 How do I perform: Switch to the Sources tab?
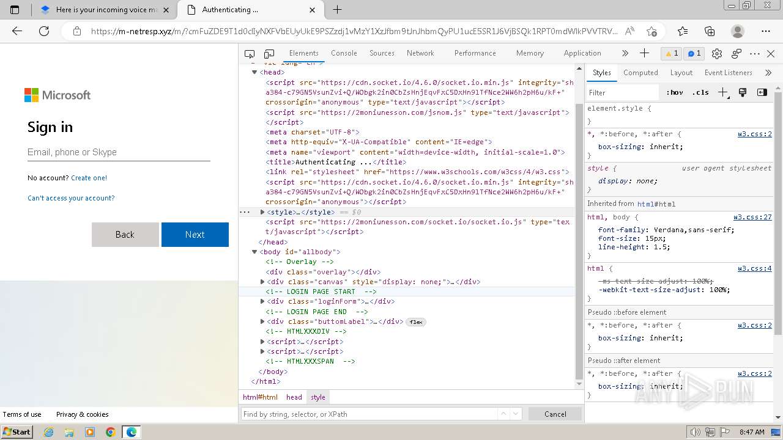click(x=382, y=53)
